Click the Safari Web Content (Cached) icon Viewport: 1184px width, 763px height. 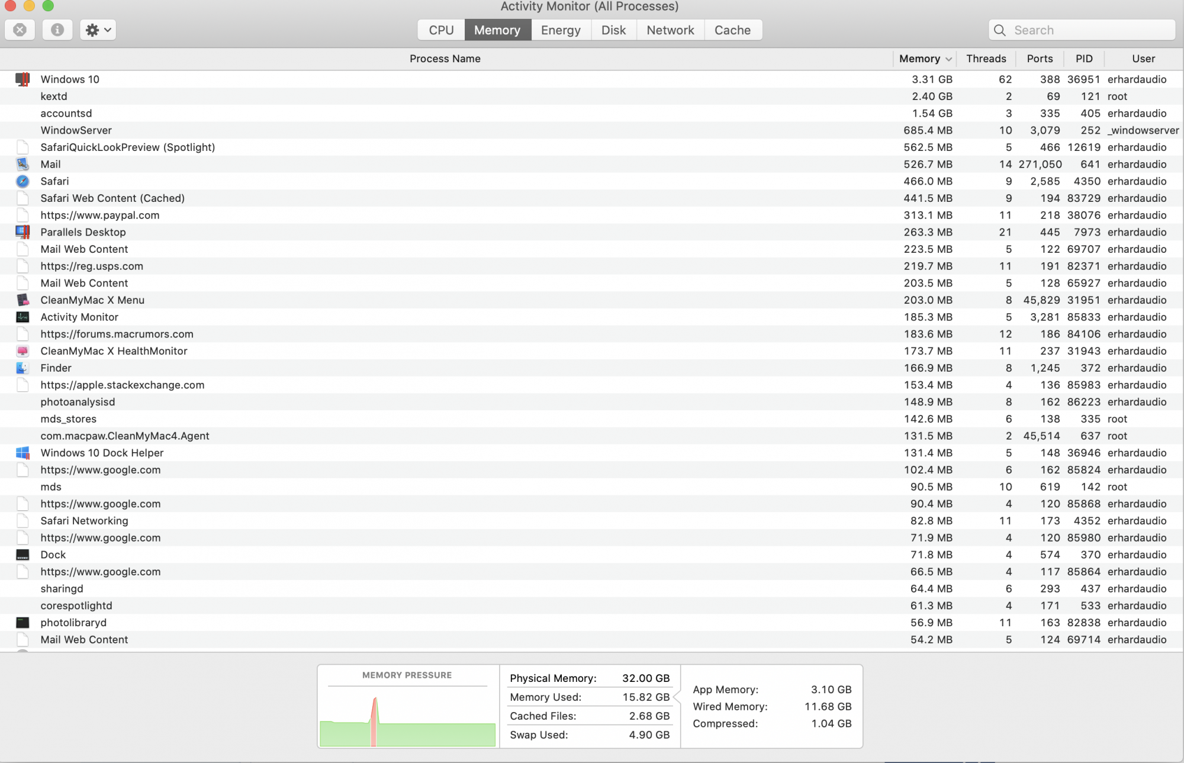pos(22,198)
